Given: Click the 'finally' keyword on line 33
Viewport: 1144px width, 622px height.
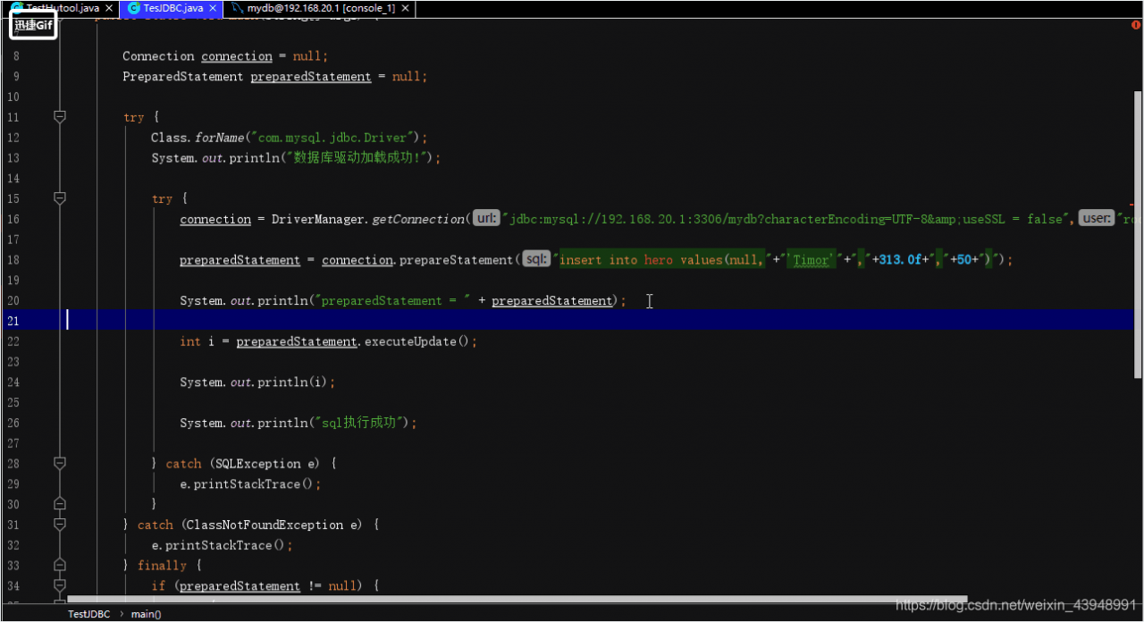Looking at the screenshot, I should point(162,566).
